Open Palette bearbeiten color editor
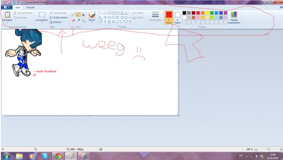283x160 pixels. [234, 17]
